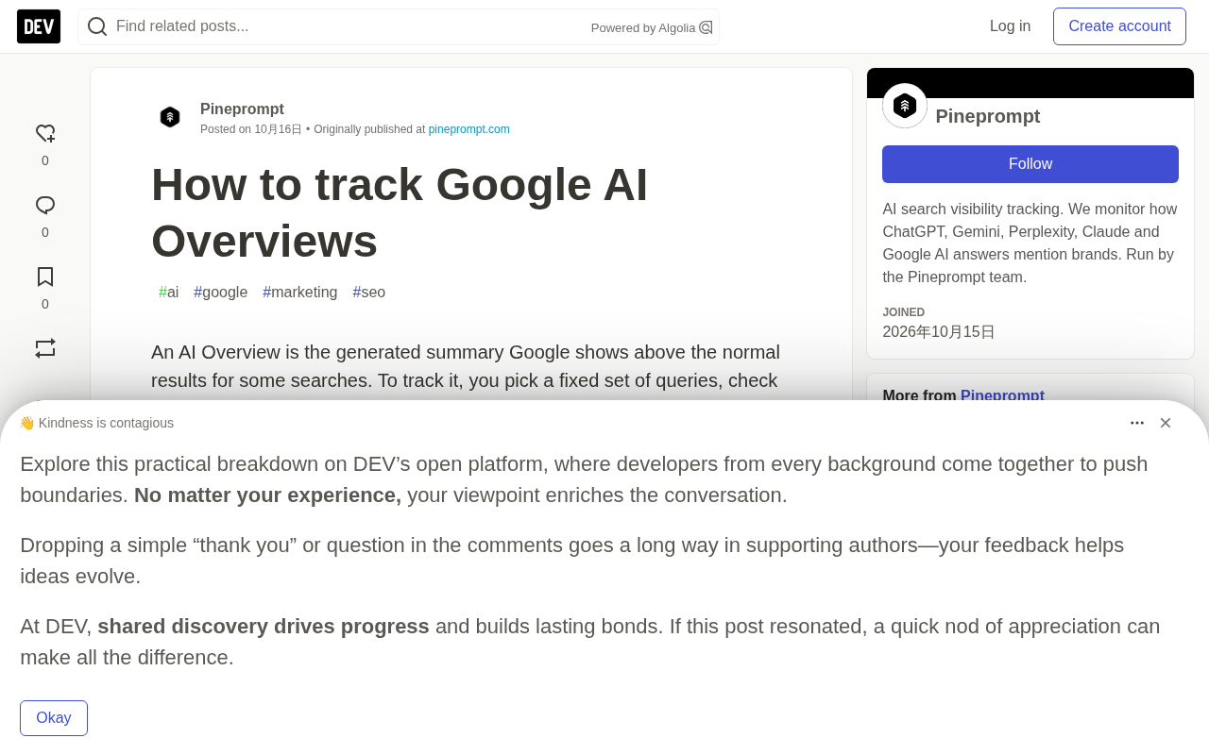Save the post with the bookmark icon
Viewport: 1209px width, 755px height.
click(45, 277)
